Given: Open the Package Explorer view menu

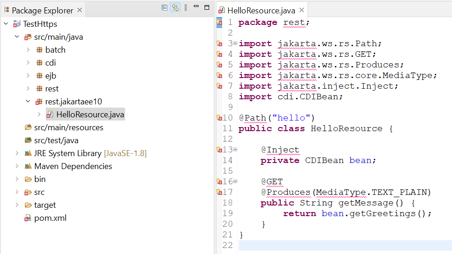Looking at the screenshot, I should click(x=186, y=8).
